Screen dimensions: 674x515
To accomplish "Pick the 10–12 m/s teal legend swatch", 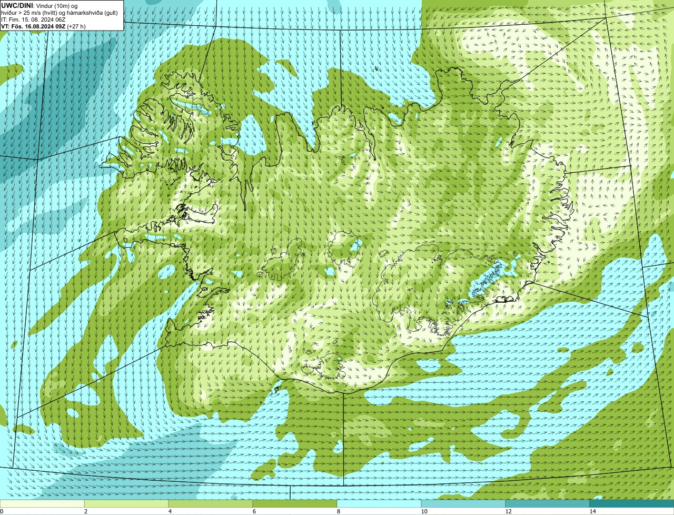I will point(463,503).
